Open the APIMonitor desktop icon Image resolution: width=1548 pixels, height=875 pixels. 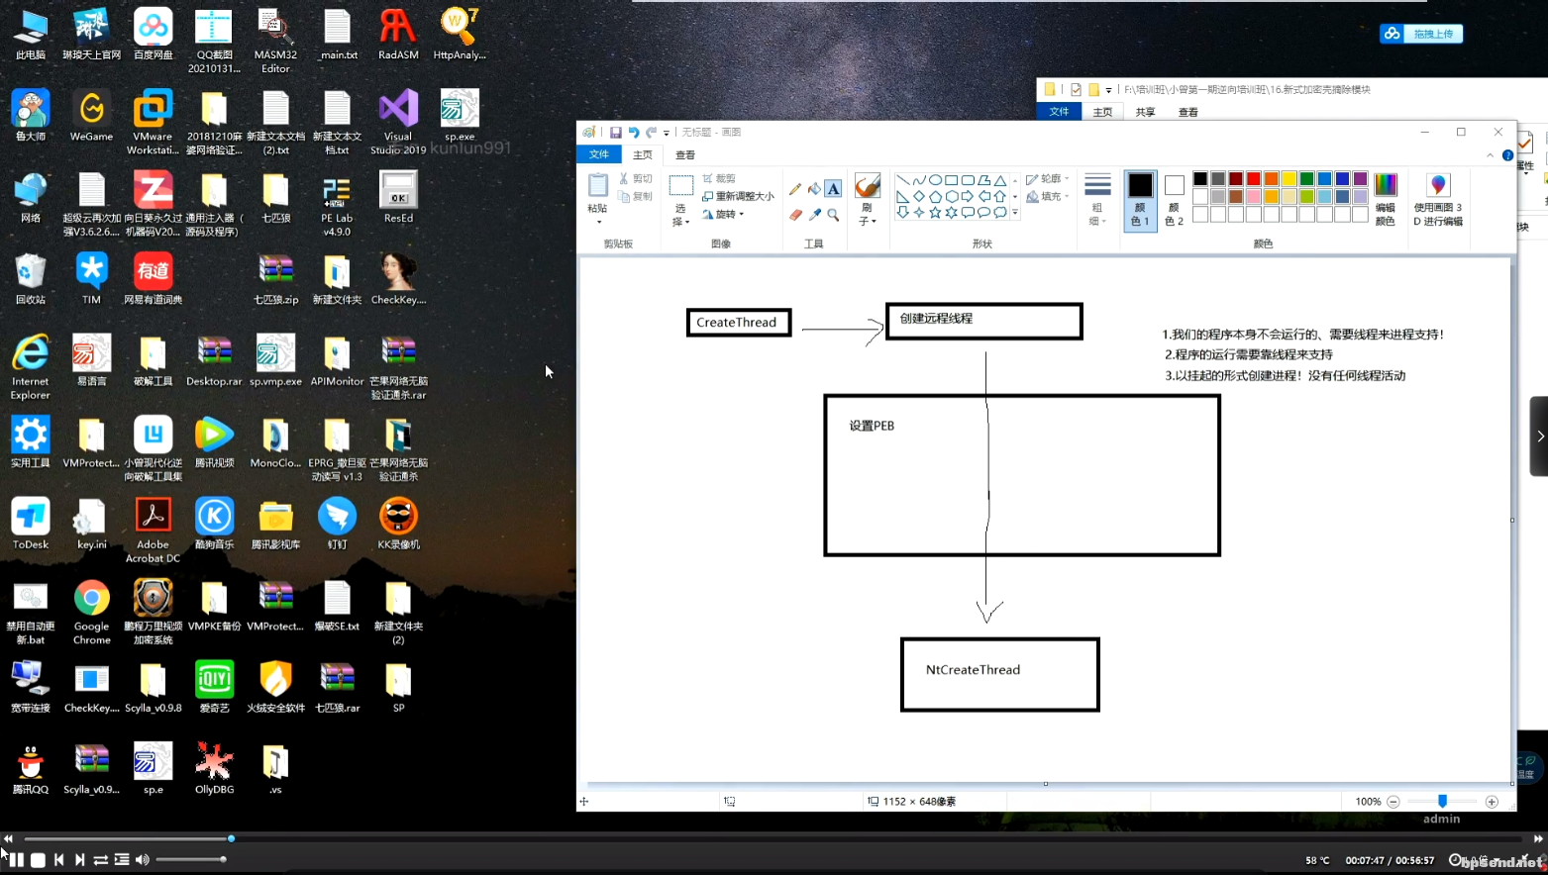point(337,360)
